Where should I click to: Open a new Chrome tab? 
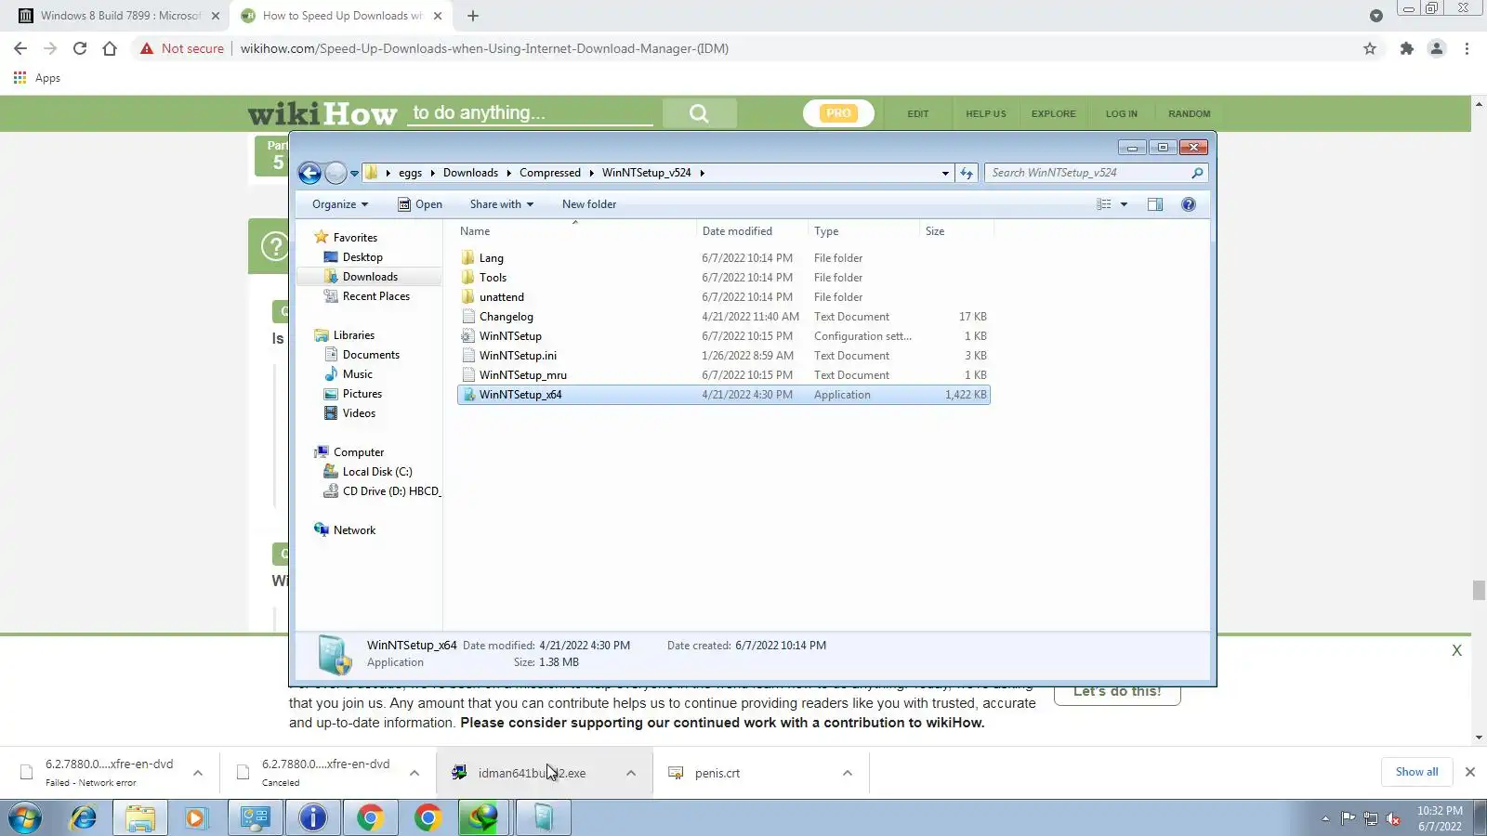473,16
